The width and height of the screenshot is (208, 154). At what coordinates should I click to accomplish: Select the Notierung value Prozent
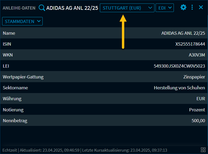(197, 109)
